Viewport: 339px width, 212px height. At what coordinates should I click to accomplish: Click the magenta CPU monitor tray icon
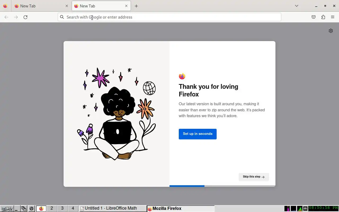click(287, 209)
